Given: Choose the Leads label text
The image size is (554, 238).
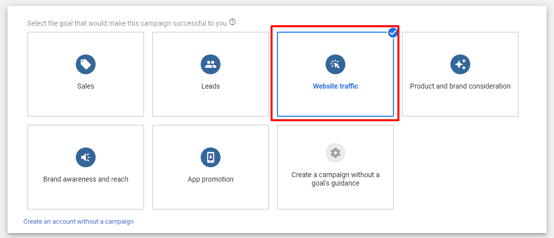Looking at the screenshot, I should point(211,86).
